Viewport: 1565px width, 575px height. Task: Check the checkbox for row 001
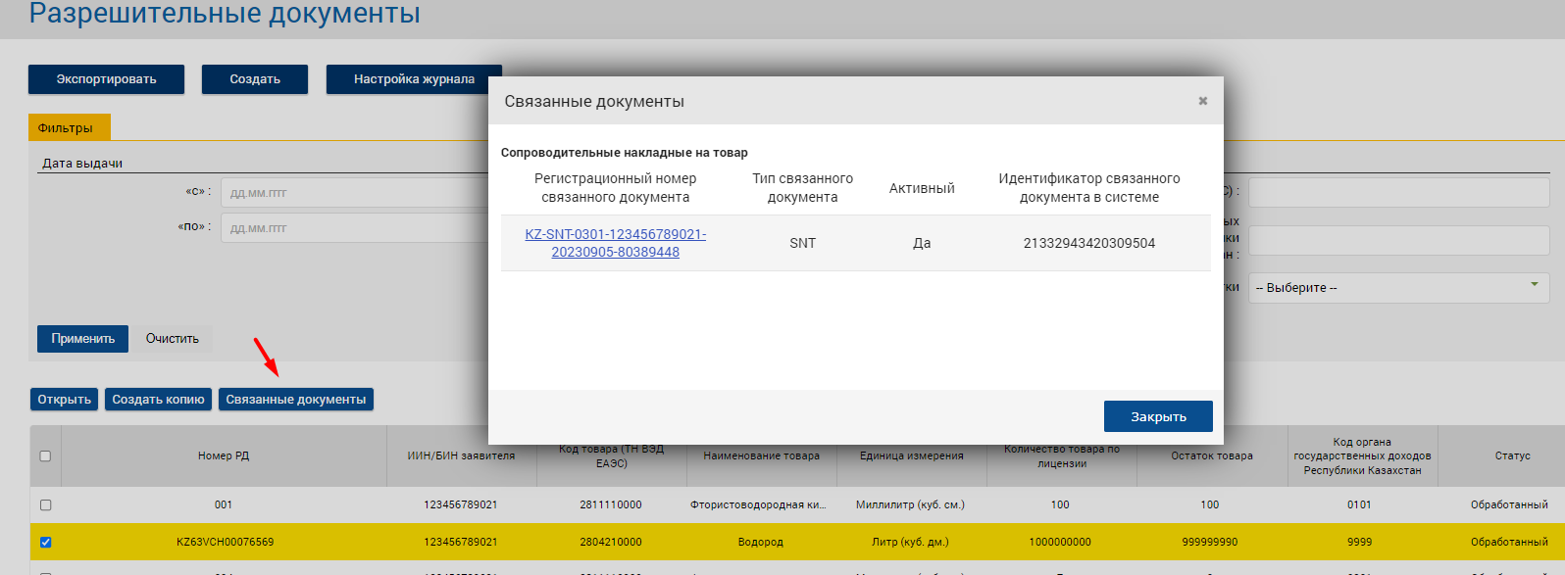click(x=45, y=505)
